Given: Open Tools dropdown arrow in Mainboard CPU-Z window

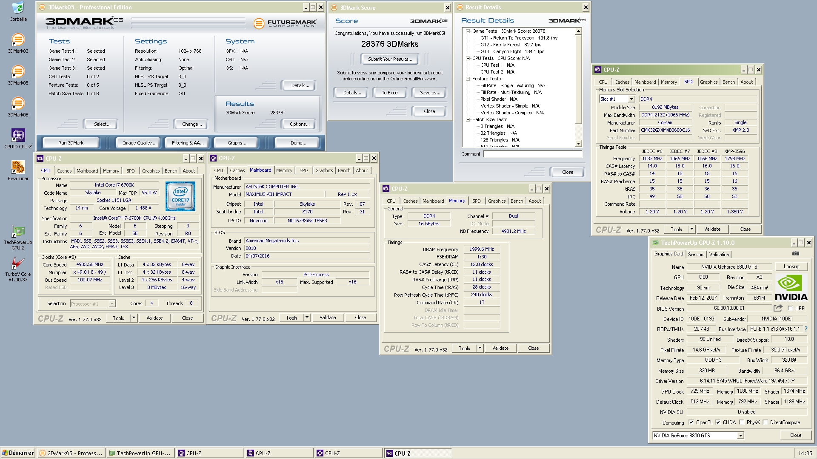Looking at the screenshot, I should (307, 317).
